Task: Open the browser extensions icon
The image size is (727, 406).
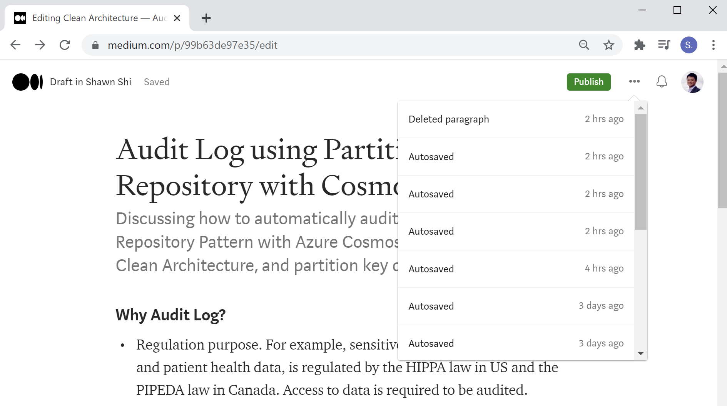Action: pyautogui.click(x=640, y=45)
